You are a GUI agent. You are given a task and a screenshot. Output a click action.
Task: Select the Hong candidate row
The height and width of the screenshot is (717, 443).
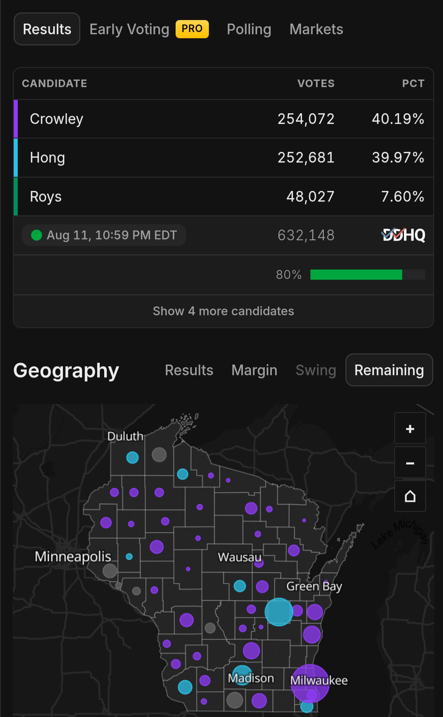click(223, 158)
